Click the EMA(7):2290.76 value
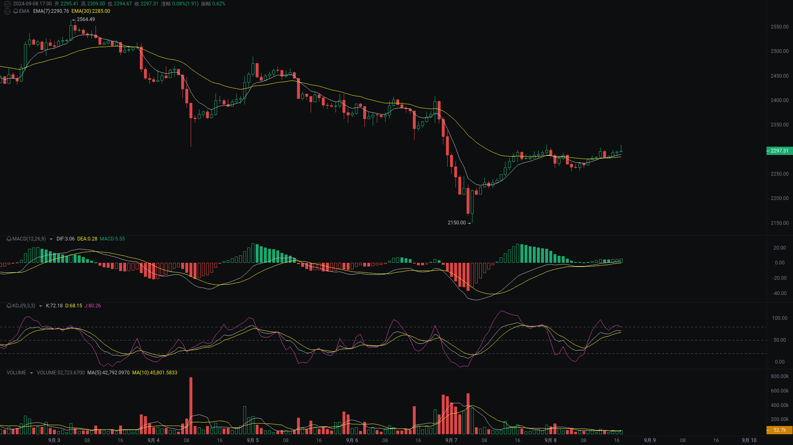Image resolution: width=793 pixels, height=445 pixels. (x=51, y=11)
